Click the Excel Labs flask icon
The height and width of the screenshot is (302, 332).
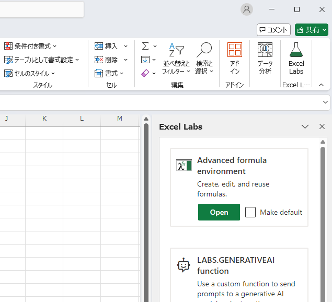coord(296,51)
